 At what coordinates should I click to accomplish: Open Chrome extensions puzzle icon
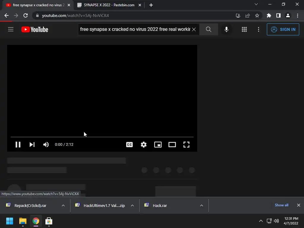point(269,15)
